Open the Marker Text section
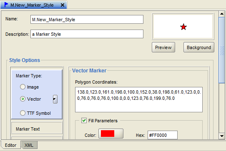This screenshot has height=151, width=226. pyautogui.click(x=37, y=128)
